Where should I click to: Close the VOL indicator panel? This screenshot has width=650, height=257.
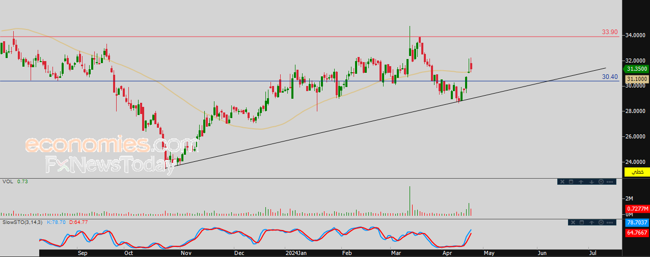pyautogui.click(x=562, y=182)
